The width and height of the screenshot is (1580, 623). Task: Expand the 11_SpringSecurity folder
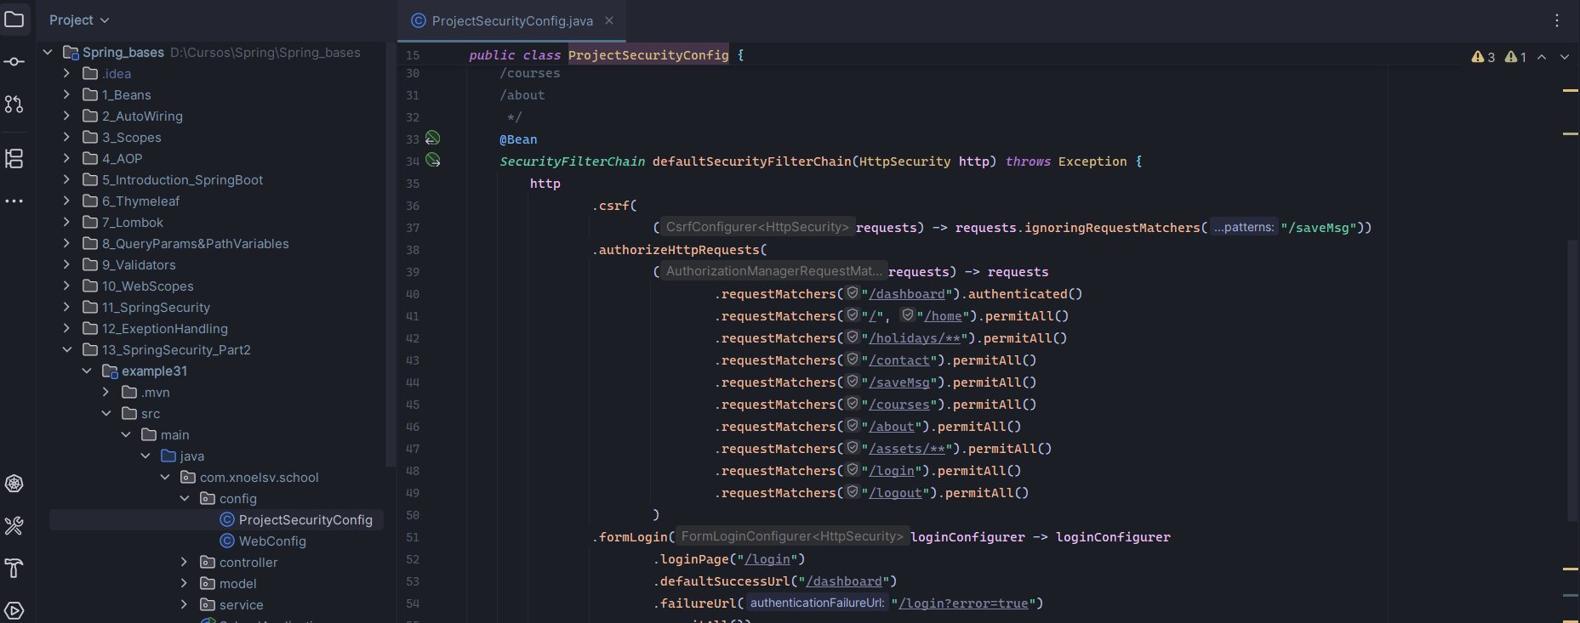pos(67,308)
